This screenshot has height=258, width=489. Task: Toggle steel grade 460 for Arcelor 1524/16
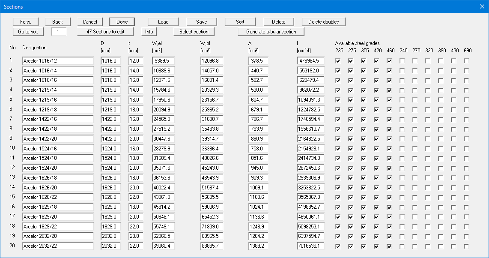coord(389,148)
